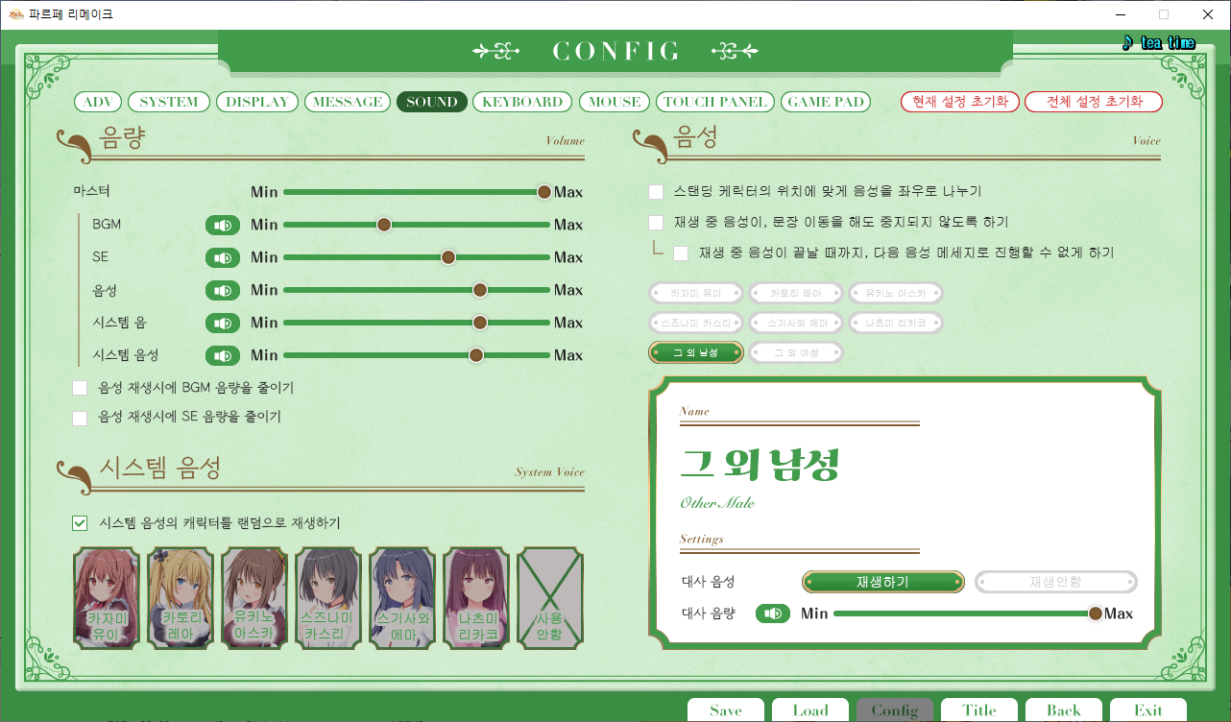Screen dimensions: 1231x722
Task: Select 스즈나미 카스리 system voice portrait
Action: (328, 598)
